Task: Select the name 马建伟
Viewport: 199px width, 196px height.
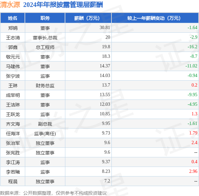Action: pyautogui.click(x=13, y=66)
